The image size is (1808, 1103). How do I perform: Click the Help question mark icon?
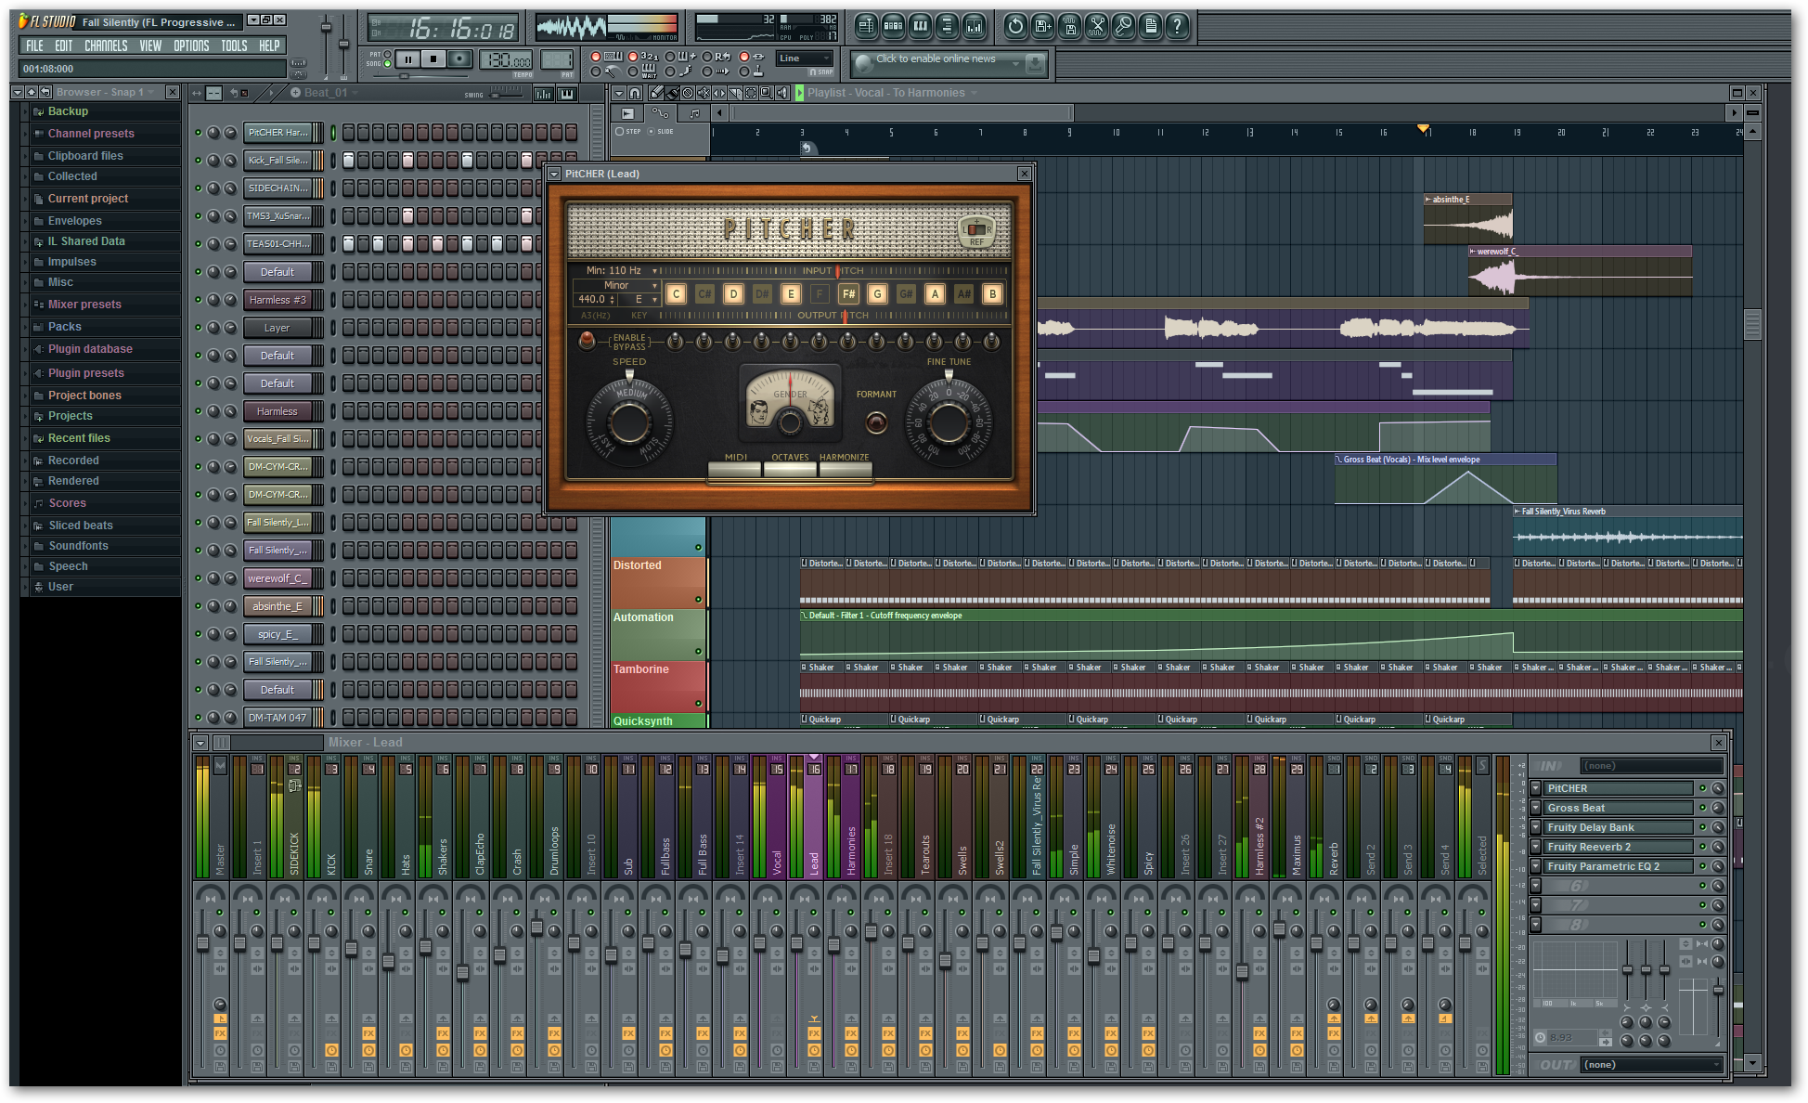[1177, 26]
